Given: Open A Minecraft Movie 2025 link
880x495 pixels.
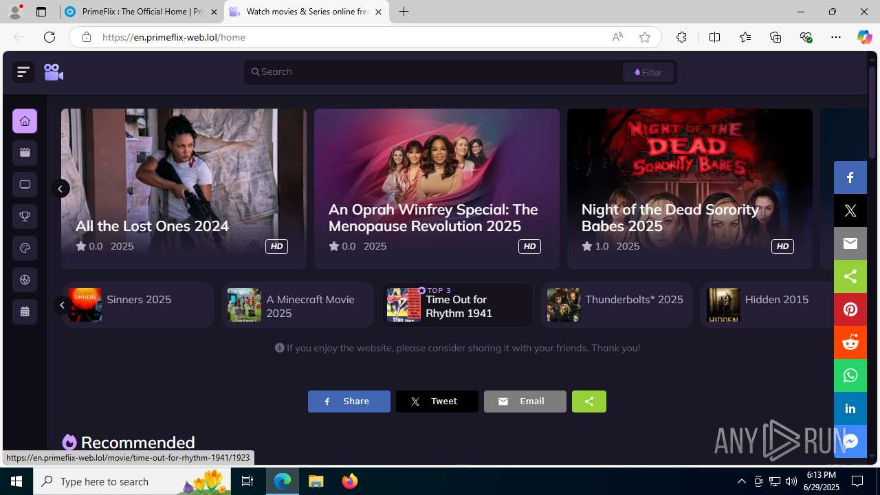Looking at the screenshot, I should (x=298, y=305).
